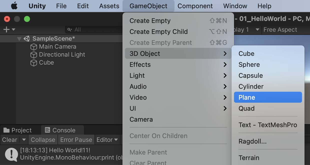The width and height of the screenshot is (310, 165).
Task: Click the Hello World log message icon
Action: 11,154
